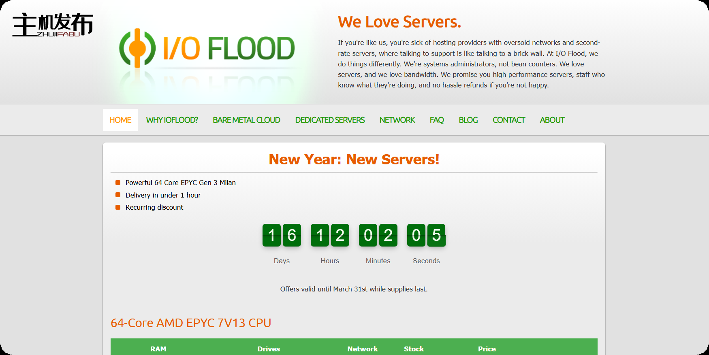Image resolution: width=709 pixels, height=355 pixels.
Task: Open the NETWORK page
Action: [x=397, y=120]
